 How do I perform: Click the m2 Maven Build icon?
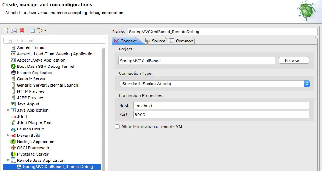pos(13,136)
